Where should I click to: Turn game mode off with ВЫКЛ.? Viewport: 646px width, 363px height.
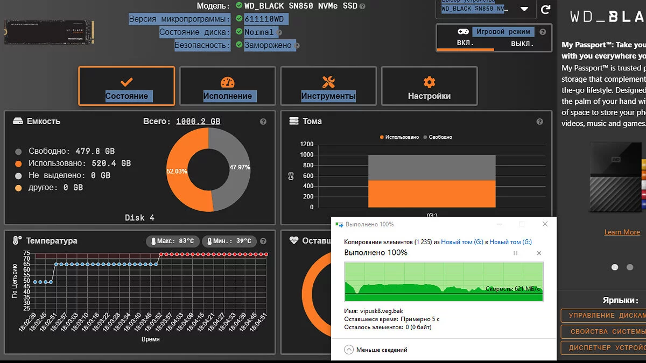tap(522, 44)
